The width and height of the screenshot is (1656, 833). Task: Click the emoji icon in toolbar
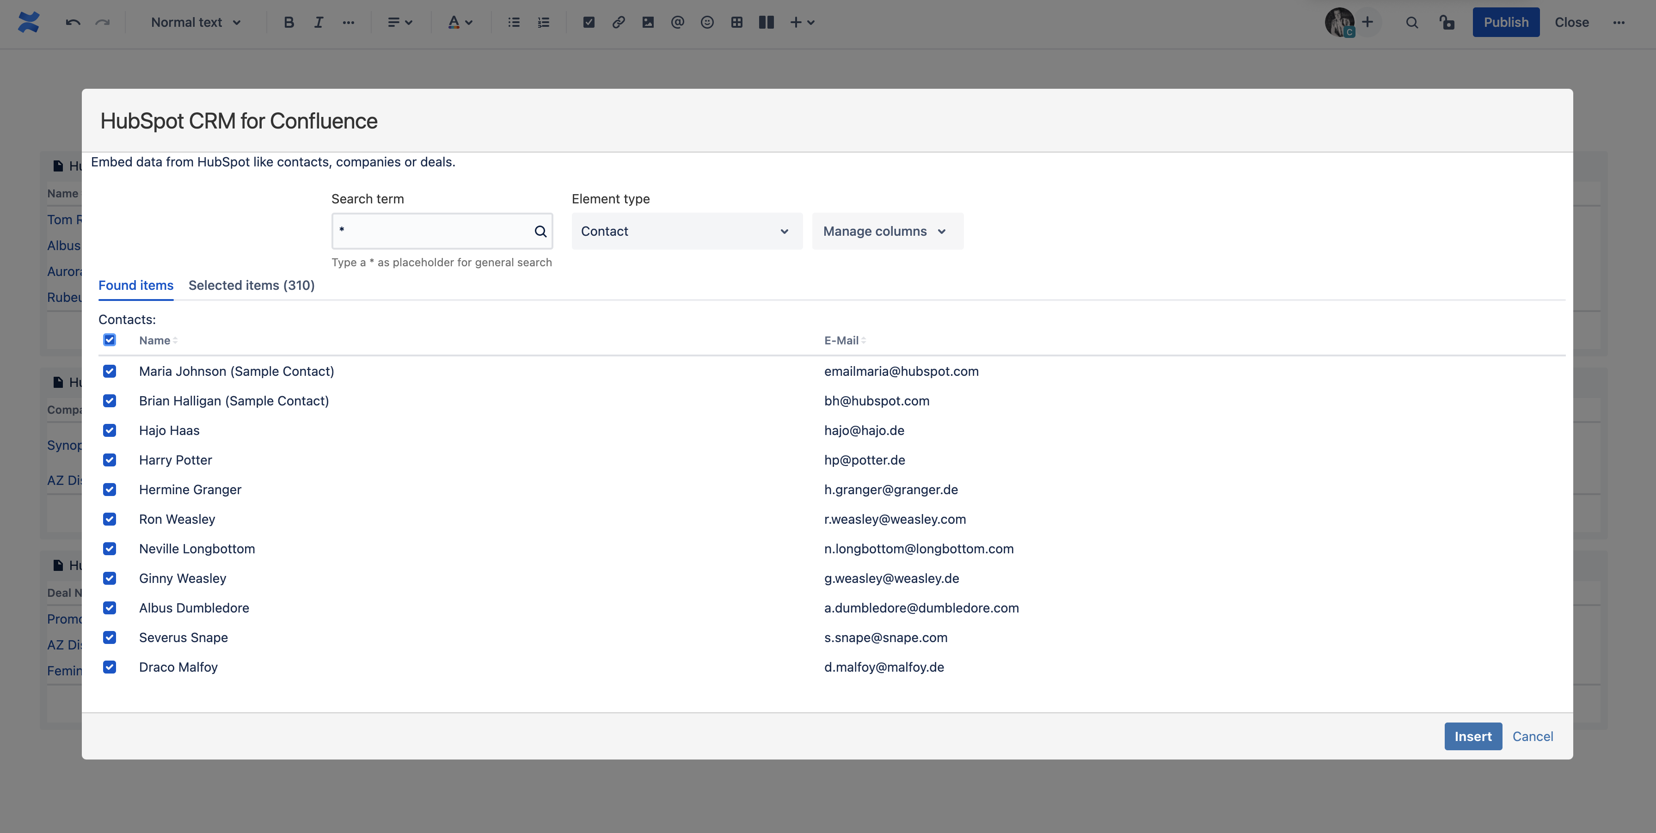[707, 23]
